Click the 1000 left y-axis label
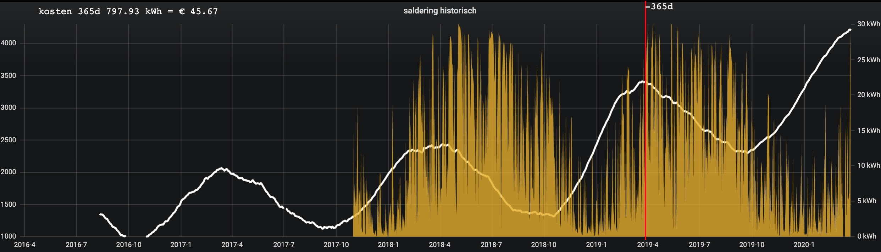881x252 pixels. [x=8, y=236]
